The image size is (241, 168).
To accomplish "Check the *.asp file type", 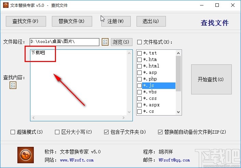I will (x=139, y=73).
